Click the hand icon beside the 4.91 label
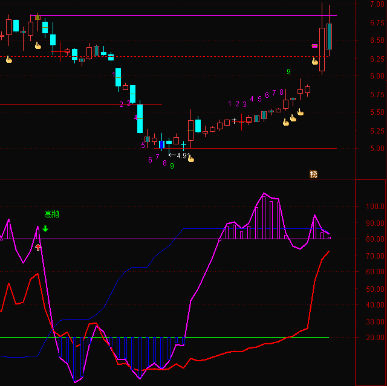This screenshot has height=386, width=387. coord(191,158)
